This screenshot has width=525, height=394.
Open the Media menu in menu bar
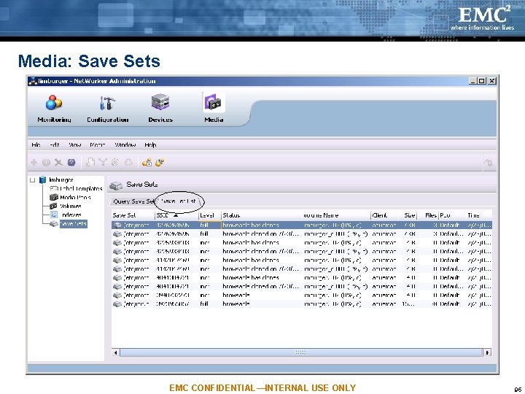[98, 144]
